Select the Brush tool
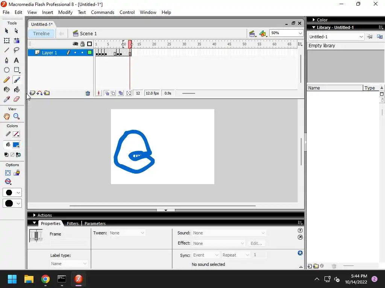Image resolution: width=385 pixels, height=288 pixels. click(x=17, y=79)
